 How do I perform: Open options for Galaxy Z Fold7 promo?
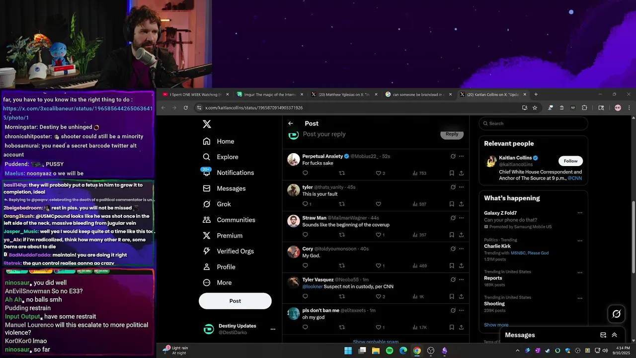pos(579,213)
